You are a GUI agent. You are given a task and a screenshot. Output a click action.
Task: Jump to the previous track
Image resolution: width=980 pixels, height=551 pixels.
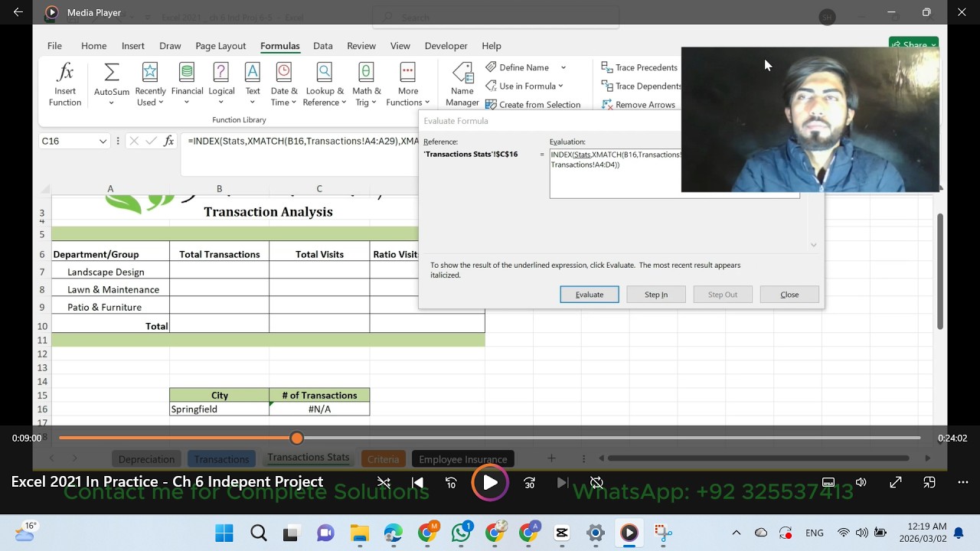417,483
